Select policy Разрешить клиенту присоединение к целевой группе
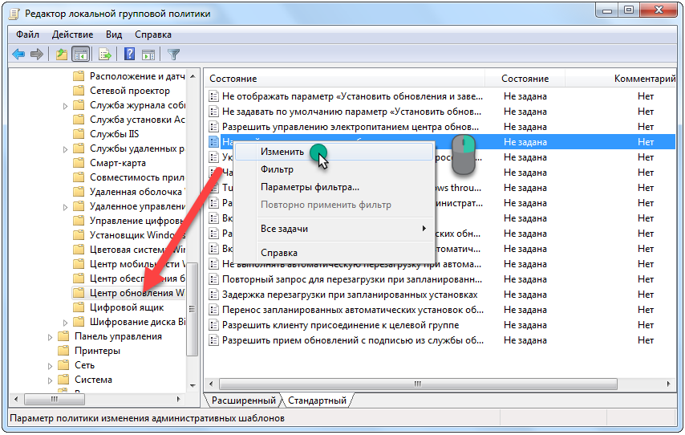This screenshot has height=435, width=685. [340, 325]
